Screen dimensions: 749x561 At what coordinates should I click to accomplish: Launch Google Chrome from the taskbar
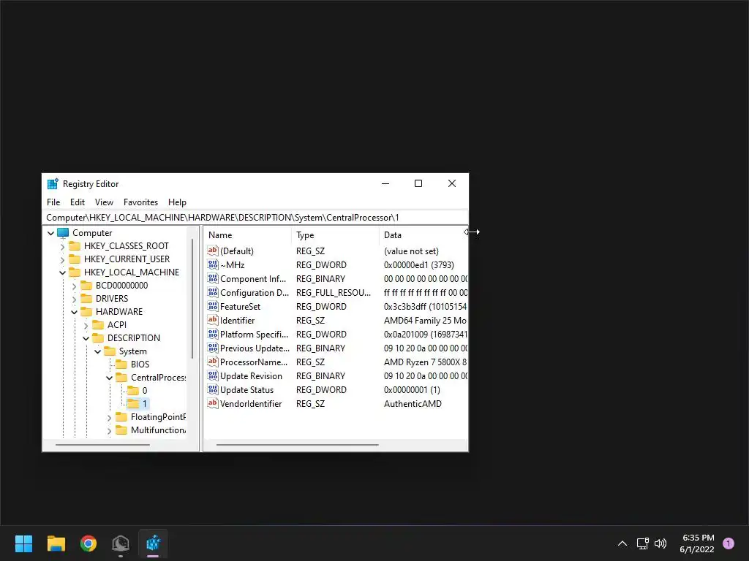point(89,543)
